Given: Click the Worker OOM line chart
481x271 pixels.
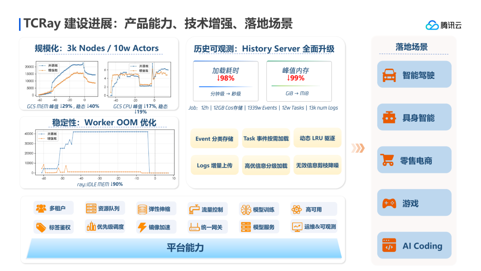Looking at the screenshot, I should coord(100,154).
